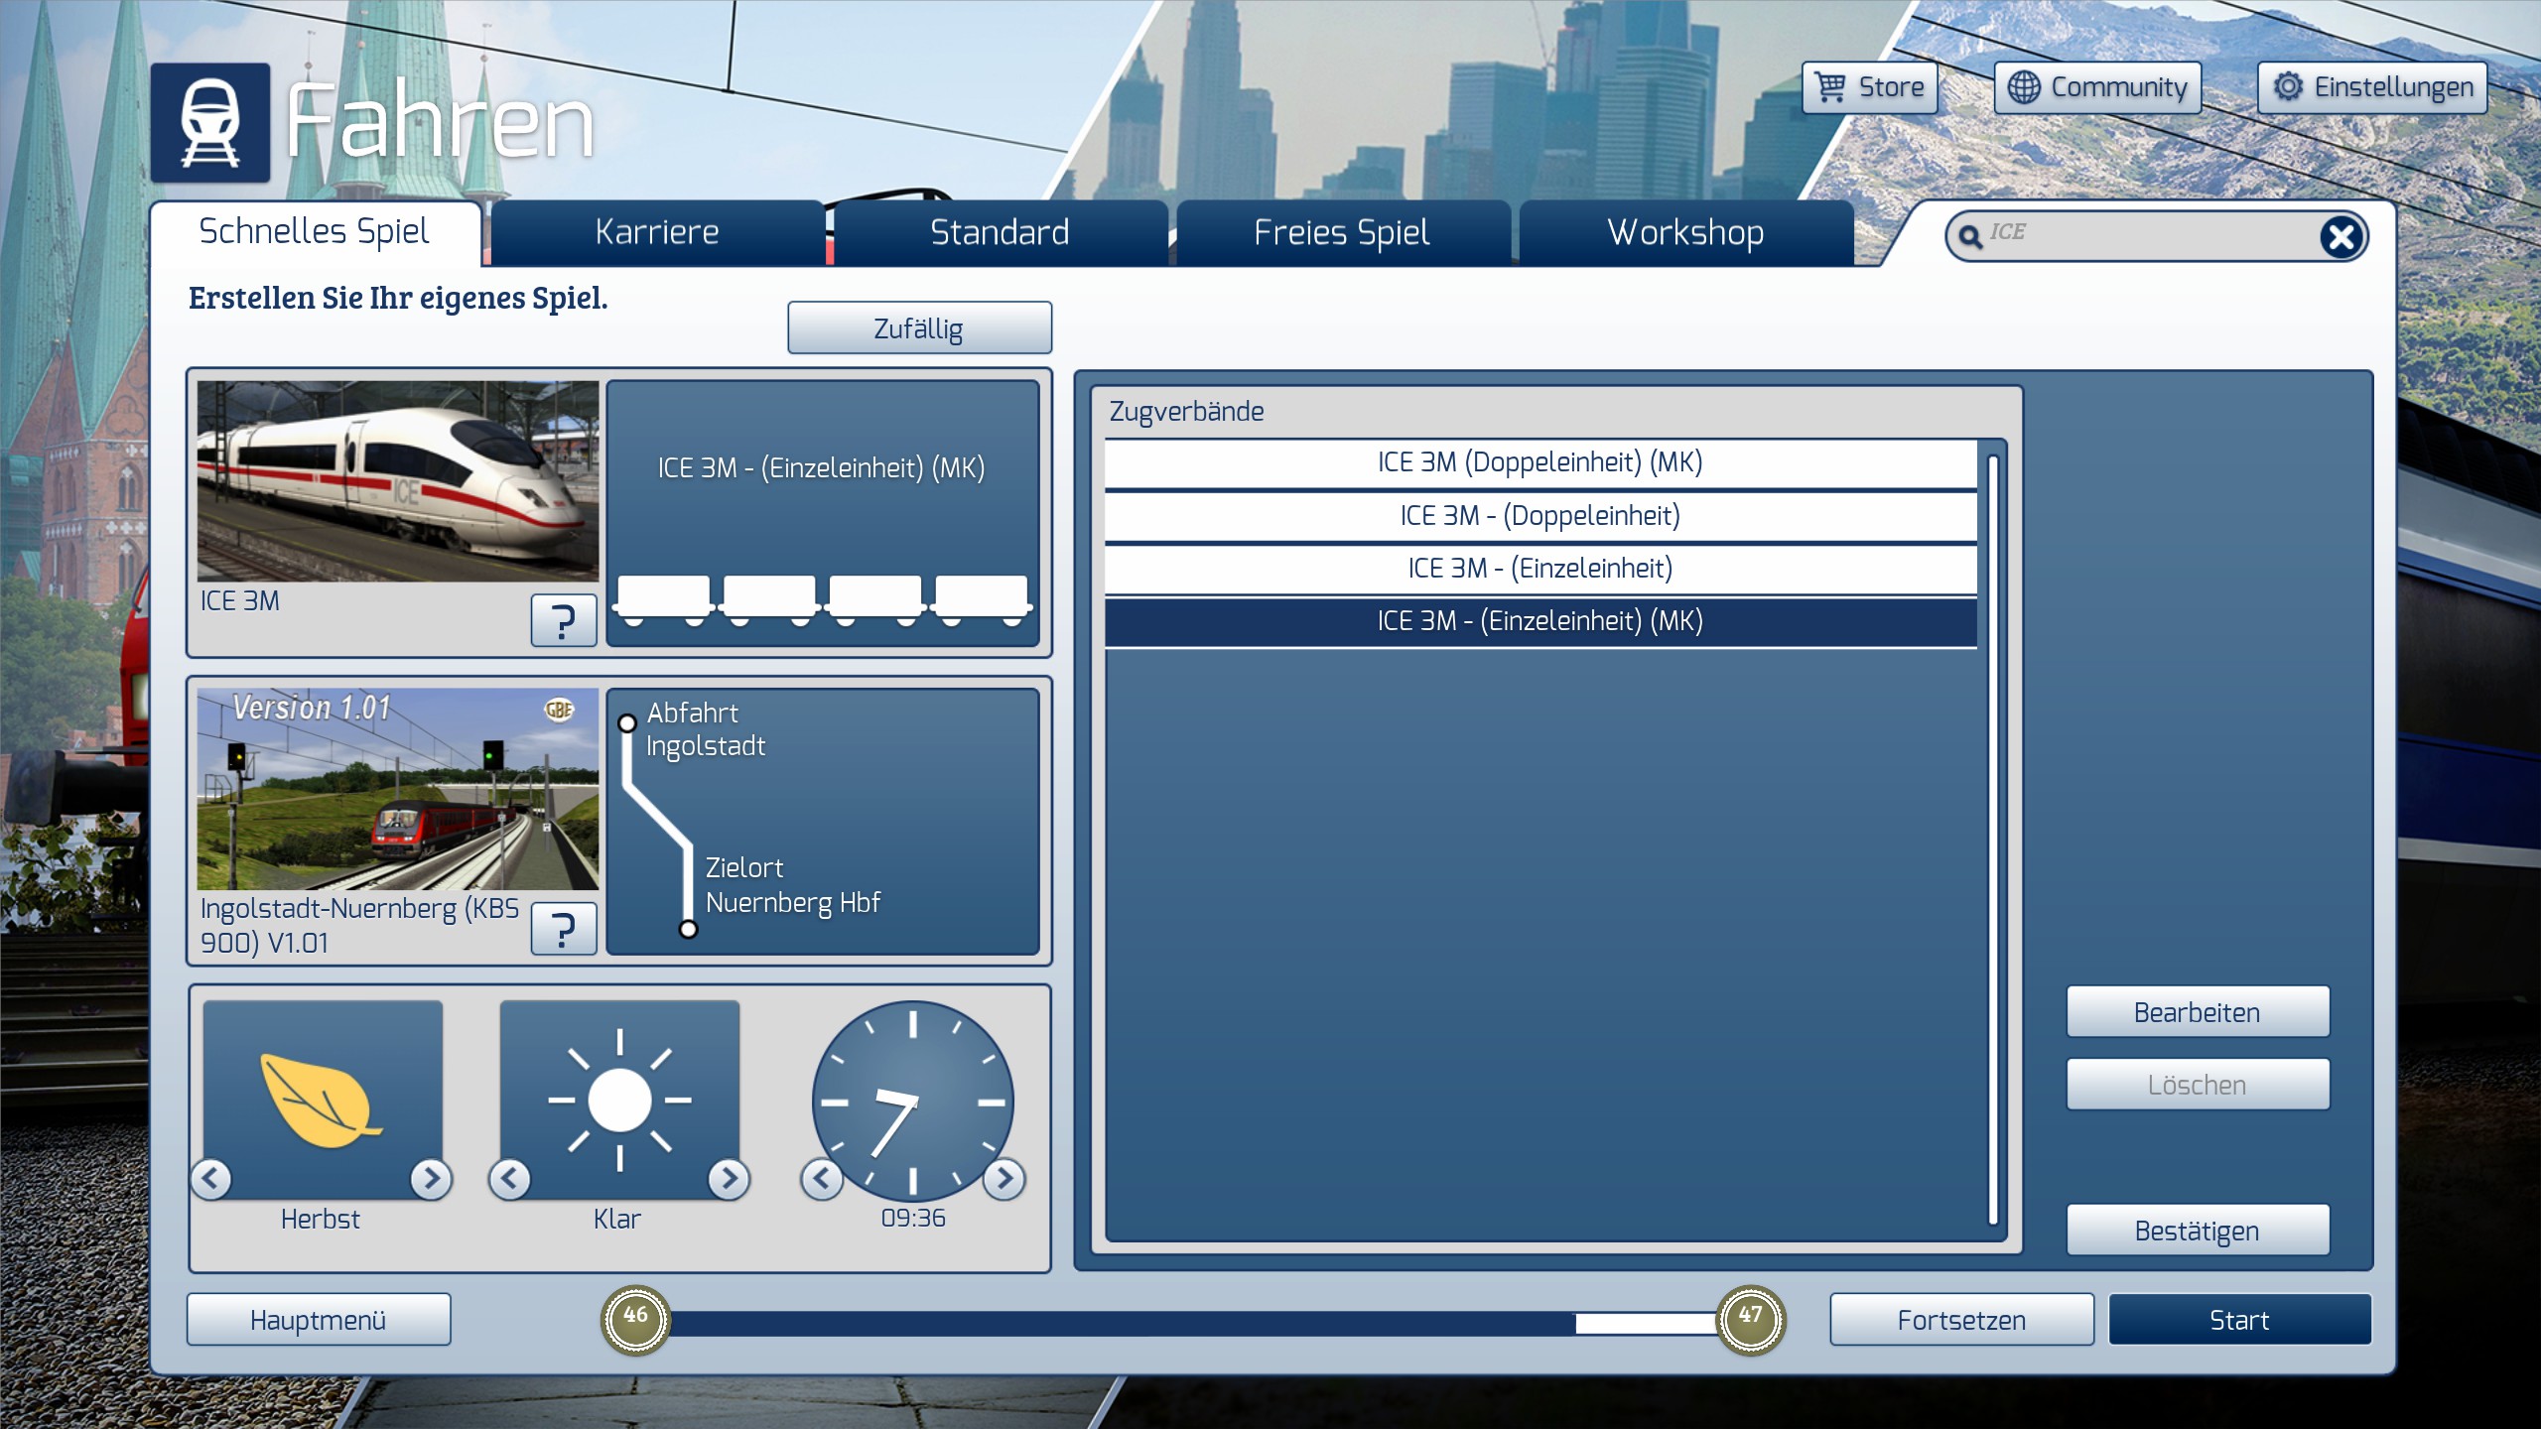The height and width of the screenshot is (1429, 2541).
Task: Clear the ICE search with X icon
Action: point(2340,237)
